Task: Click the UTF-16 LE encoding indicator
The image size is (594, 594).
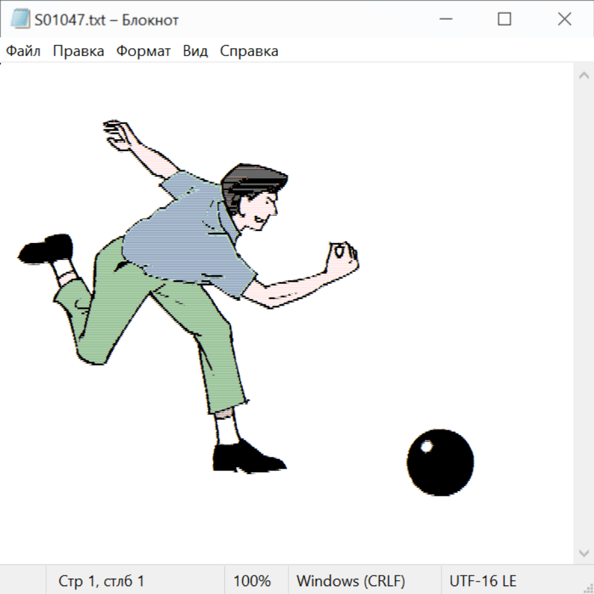Action: [x=482, y=581]
